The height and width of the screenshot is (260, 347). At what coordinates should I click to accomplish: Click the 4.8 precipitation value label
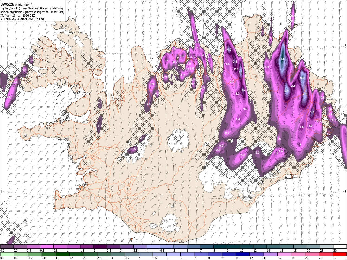pos(287,91)
